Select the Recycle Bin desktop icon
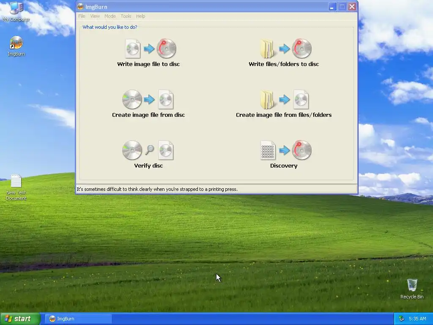 point(412,289)
